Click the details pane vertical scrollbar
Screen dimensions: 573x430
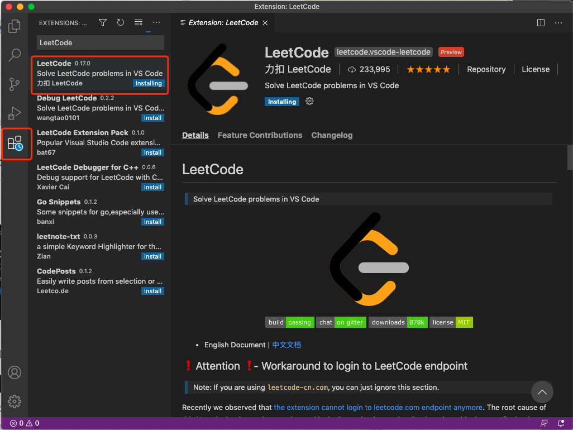tap(570, 157)
